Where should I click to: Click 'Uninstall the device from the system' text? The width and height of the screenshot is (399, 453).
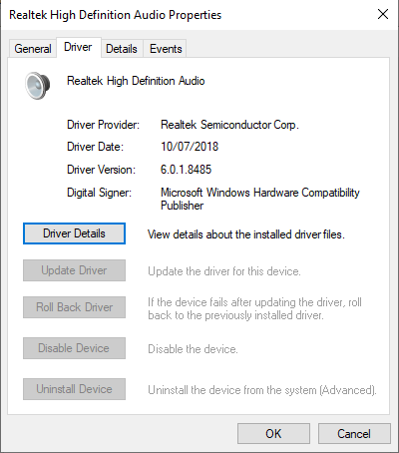[x=262, y=390]
